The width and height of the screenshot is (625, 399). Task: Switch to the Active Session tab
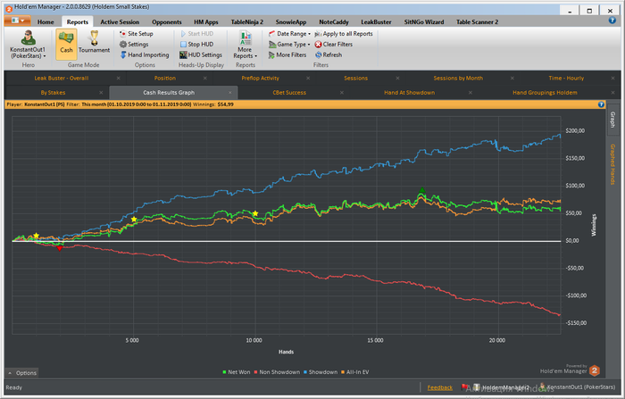pos(120,22)
